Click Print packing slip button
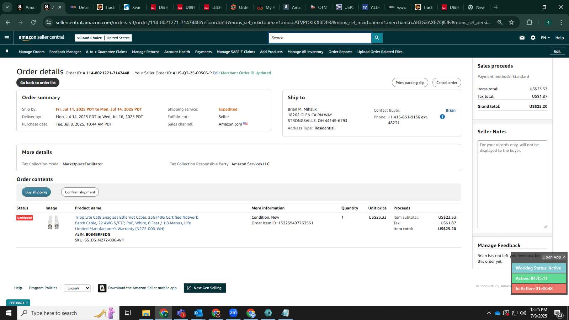569x320 pixels. (410, 82)
